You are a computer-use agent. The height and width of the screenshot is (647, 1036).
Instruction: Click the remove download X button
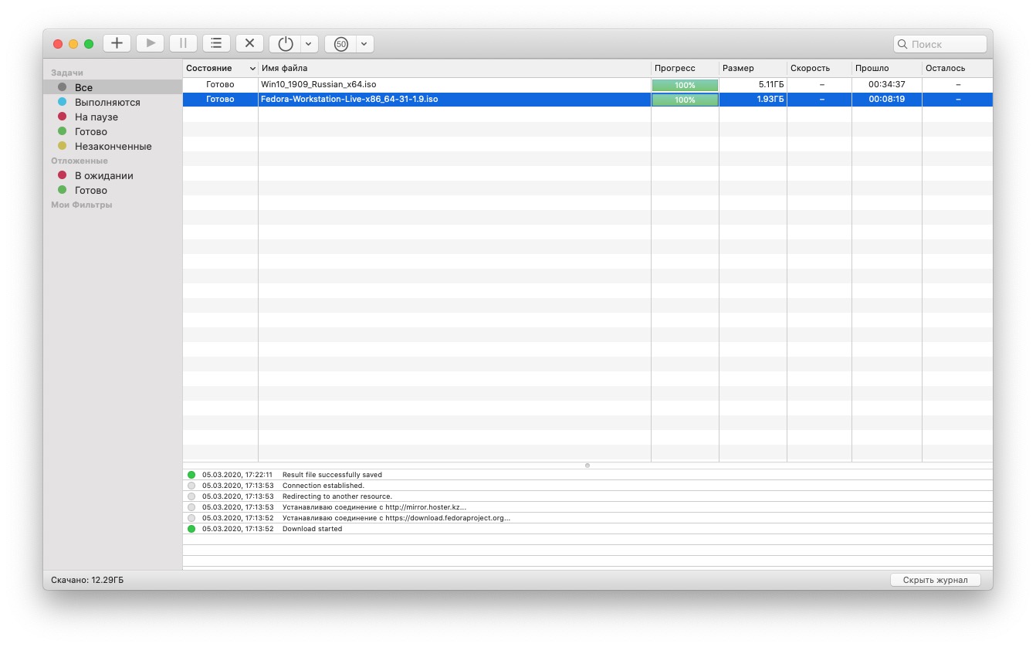coord(249,43)
